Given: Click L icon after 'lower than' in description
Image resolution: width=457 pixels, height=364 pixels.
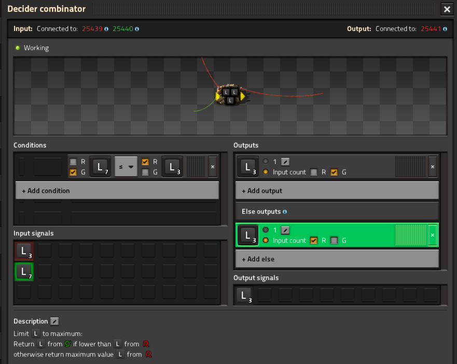Looking at the screenshot, I should pos(117,344).
